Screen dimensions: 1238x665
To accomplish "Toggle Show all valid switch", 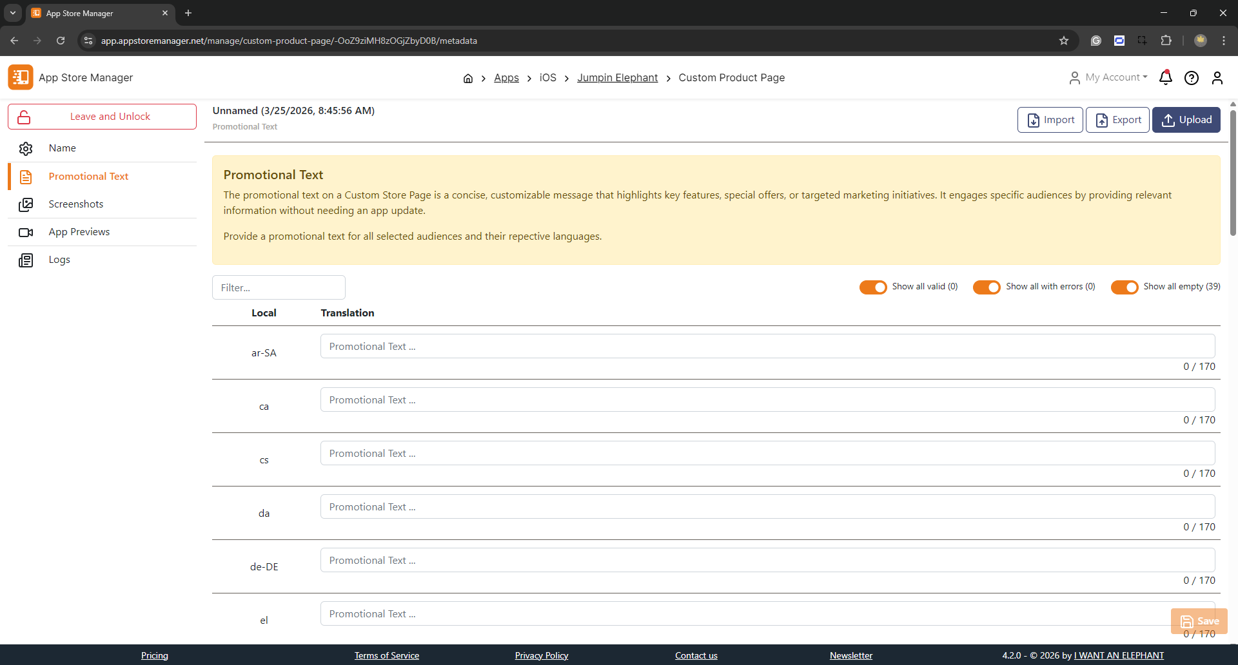I will pos(873,287).
